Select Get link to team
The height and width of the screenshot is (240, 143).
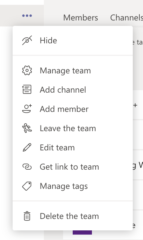(x=73, y=167)
